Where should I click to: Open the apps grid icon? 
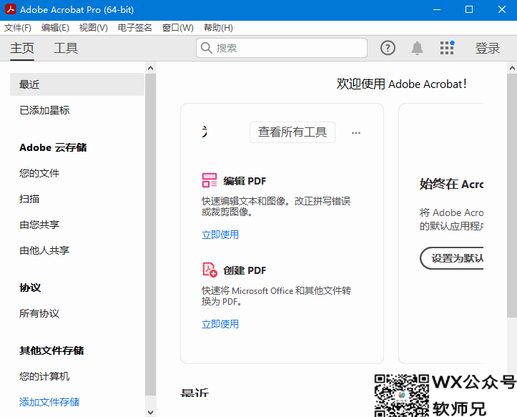point(447,48)
